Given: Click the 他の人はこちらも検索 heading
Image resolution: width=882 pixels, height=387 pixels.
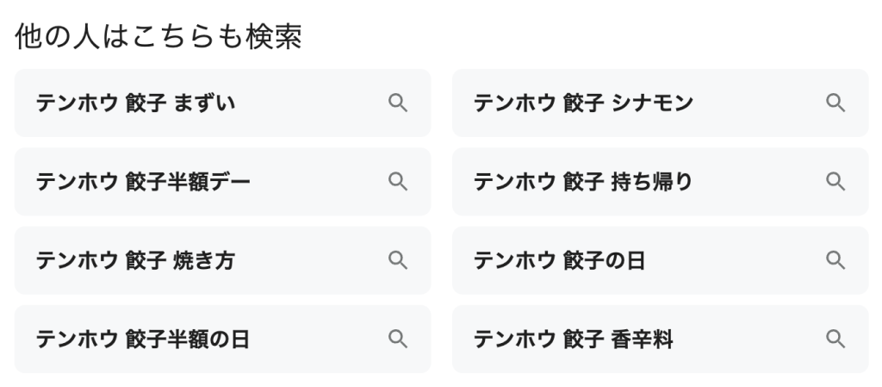Looking at the screenshot, I should click(158, 36).
